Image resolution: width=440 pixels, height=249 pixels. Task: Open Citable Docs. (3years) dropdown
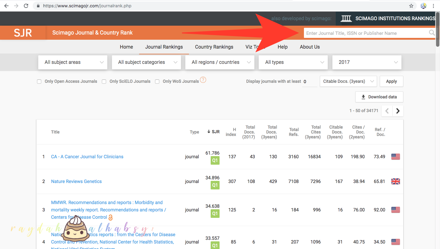[x=348, y=81]
